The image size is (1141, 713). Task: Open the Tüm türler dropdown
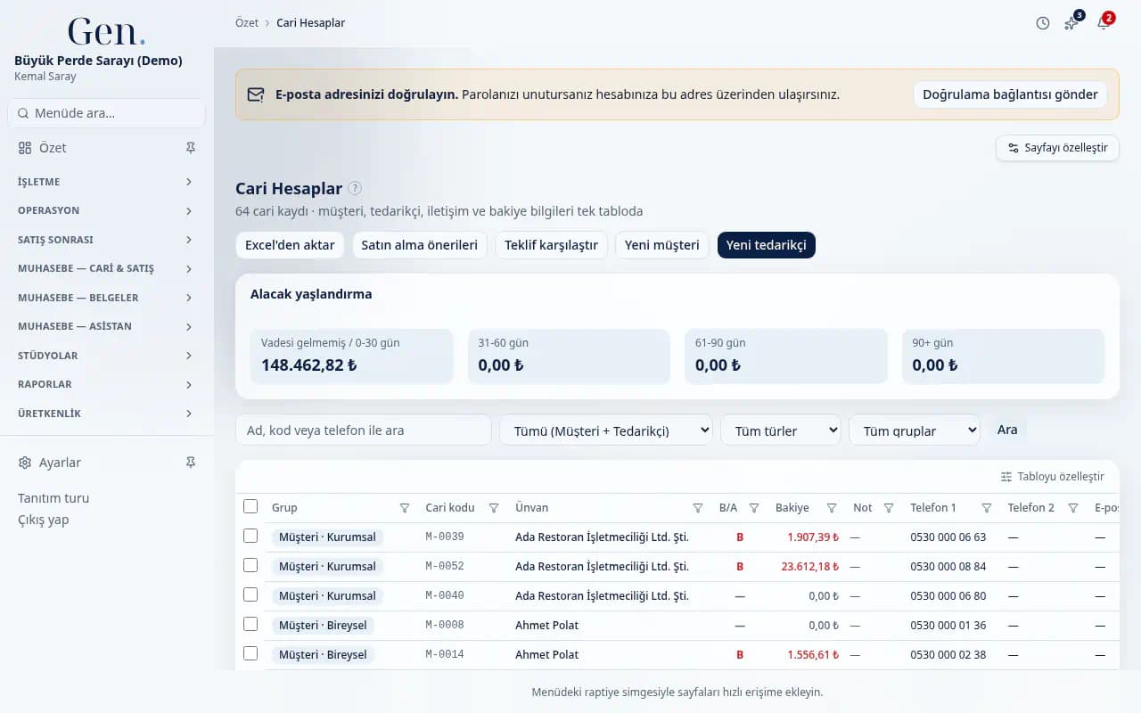tap(781, 430)
